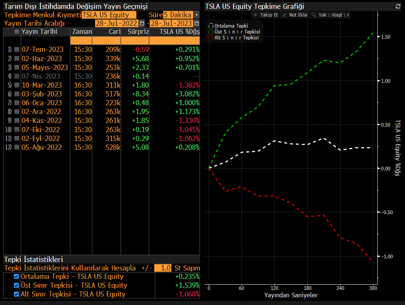Click the 04-Kas-2022 release date
The height and width of the screenshot is (305, 405).
coord(42,120)
